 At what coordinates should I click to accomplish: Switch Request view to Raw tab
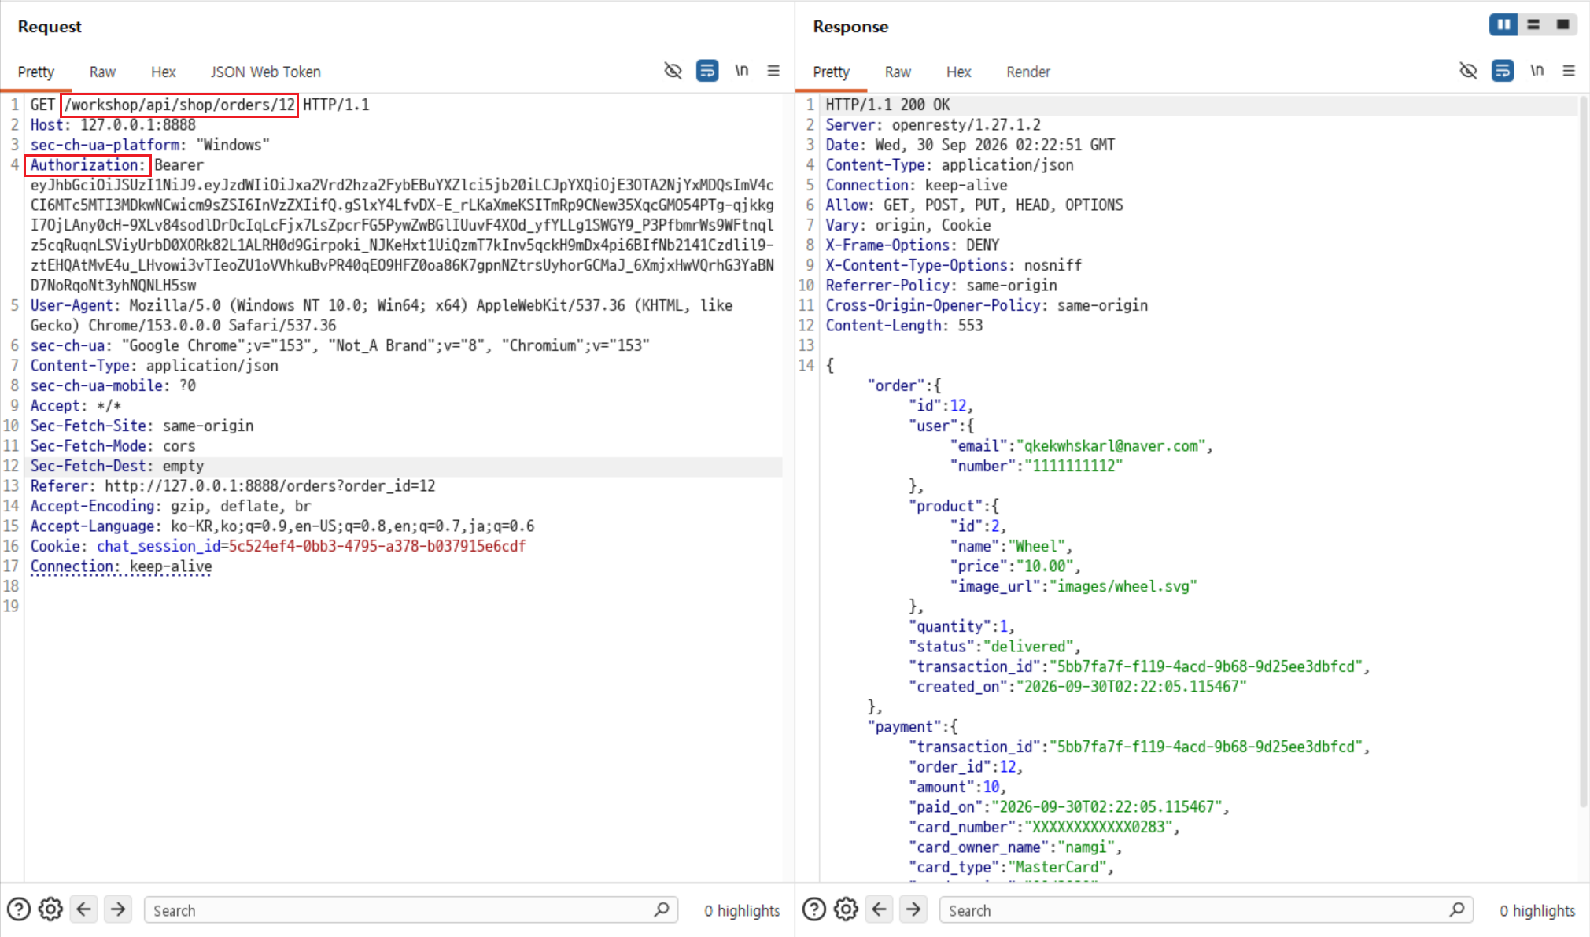click(102, 72)
